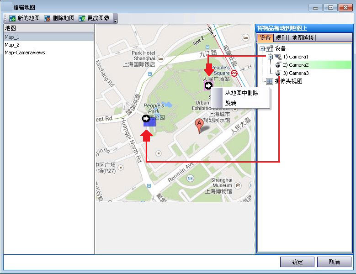Select the 1) Camera1 tree label
This screenshot has height=274, width=356.
pyautogui.click(x=296, y=57)
